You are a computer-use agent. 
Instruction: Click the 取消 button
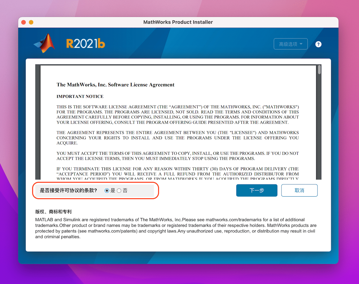[x=299, y=190]
